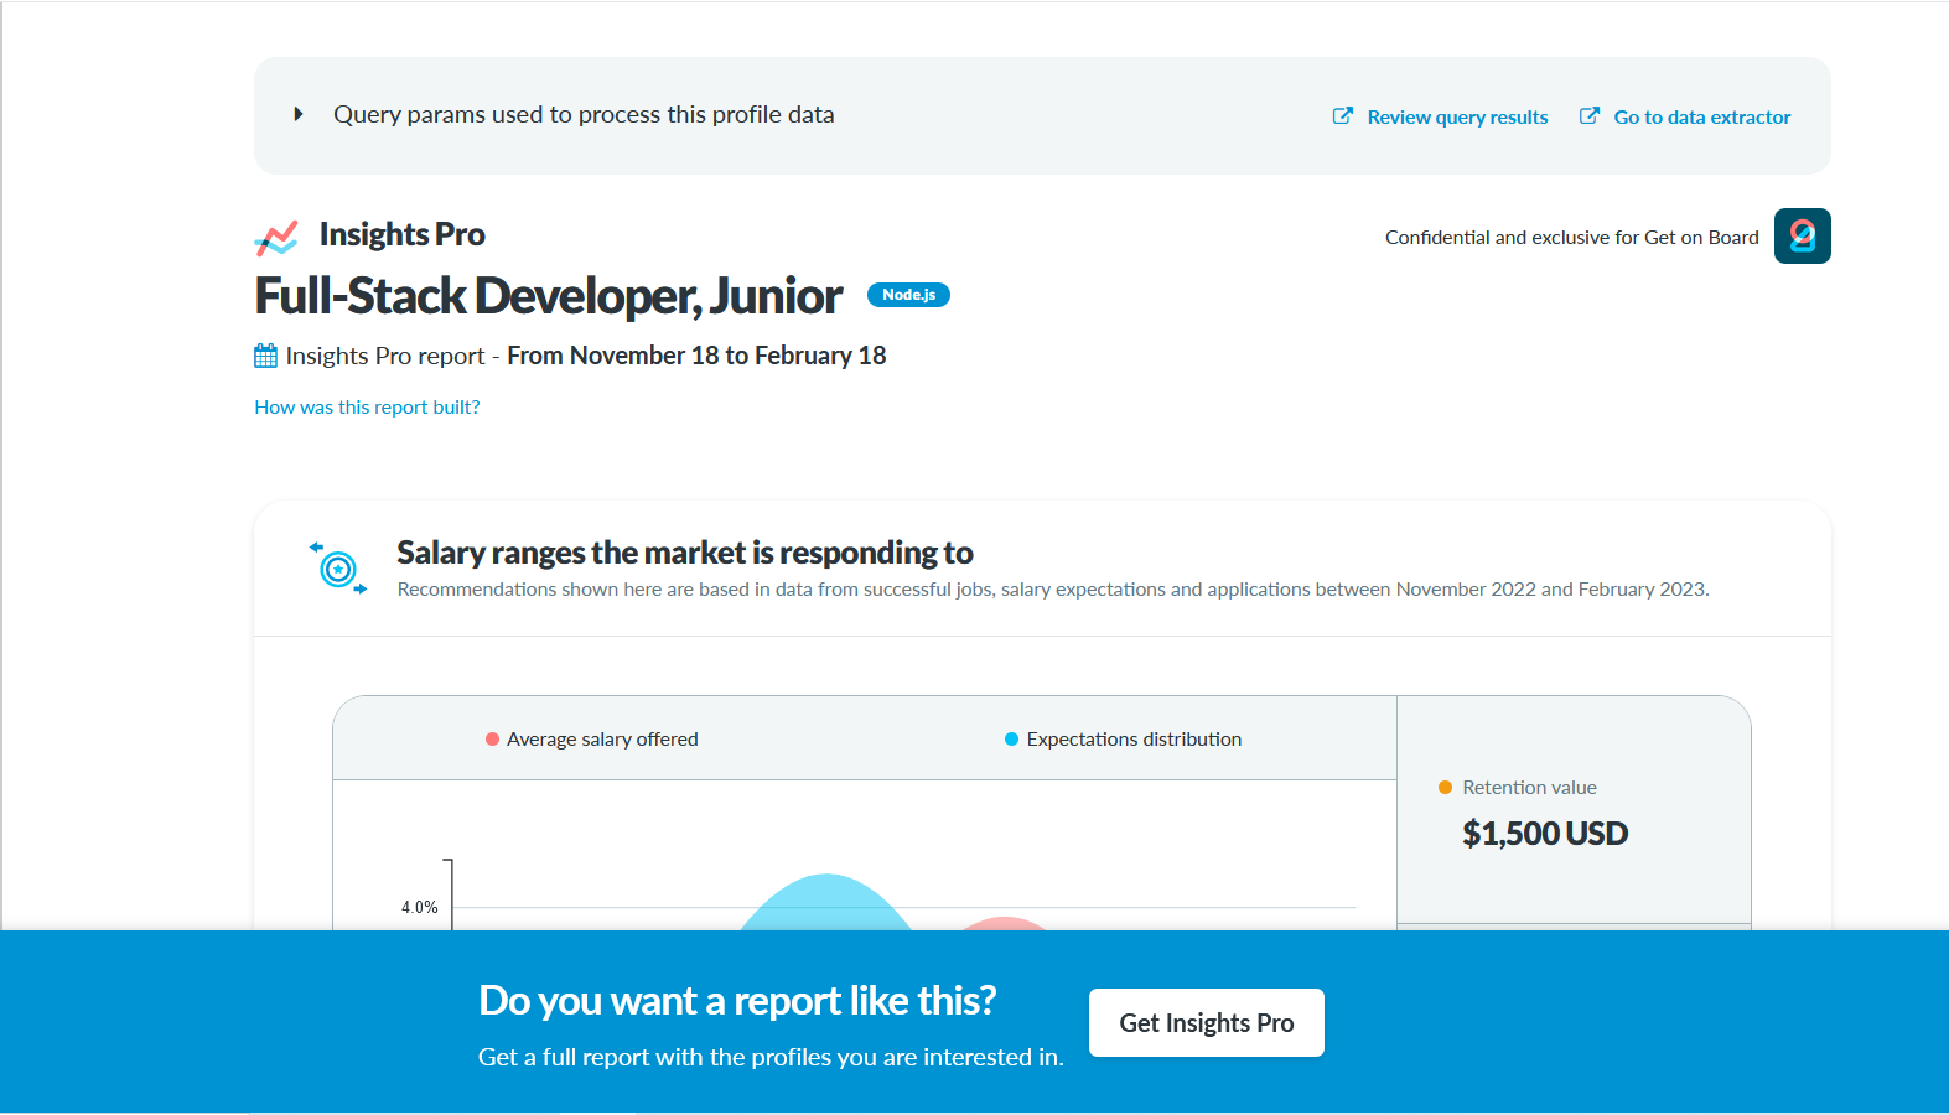This screenshot has height=1115, width=1949.
Task: Click 'Salary ranges the market is responding to' heading
Action: (x=685, y=553)
